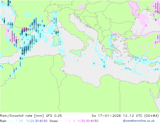Viewport: 160px width, 123px height.
Task: Select the Snow legend 40 value
Action: coord(92,121)
